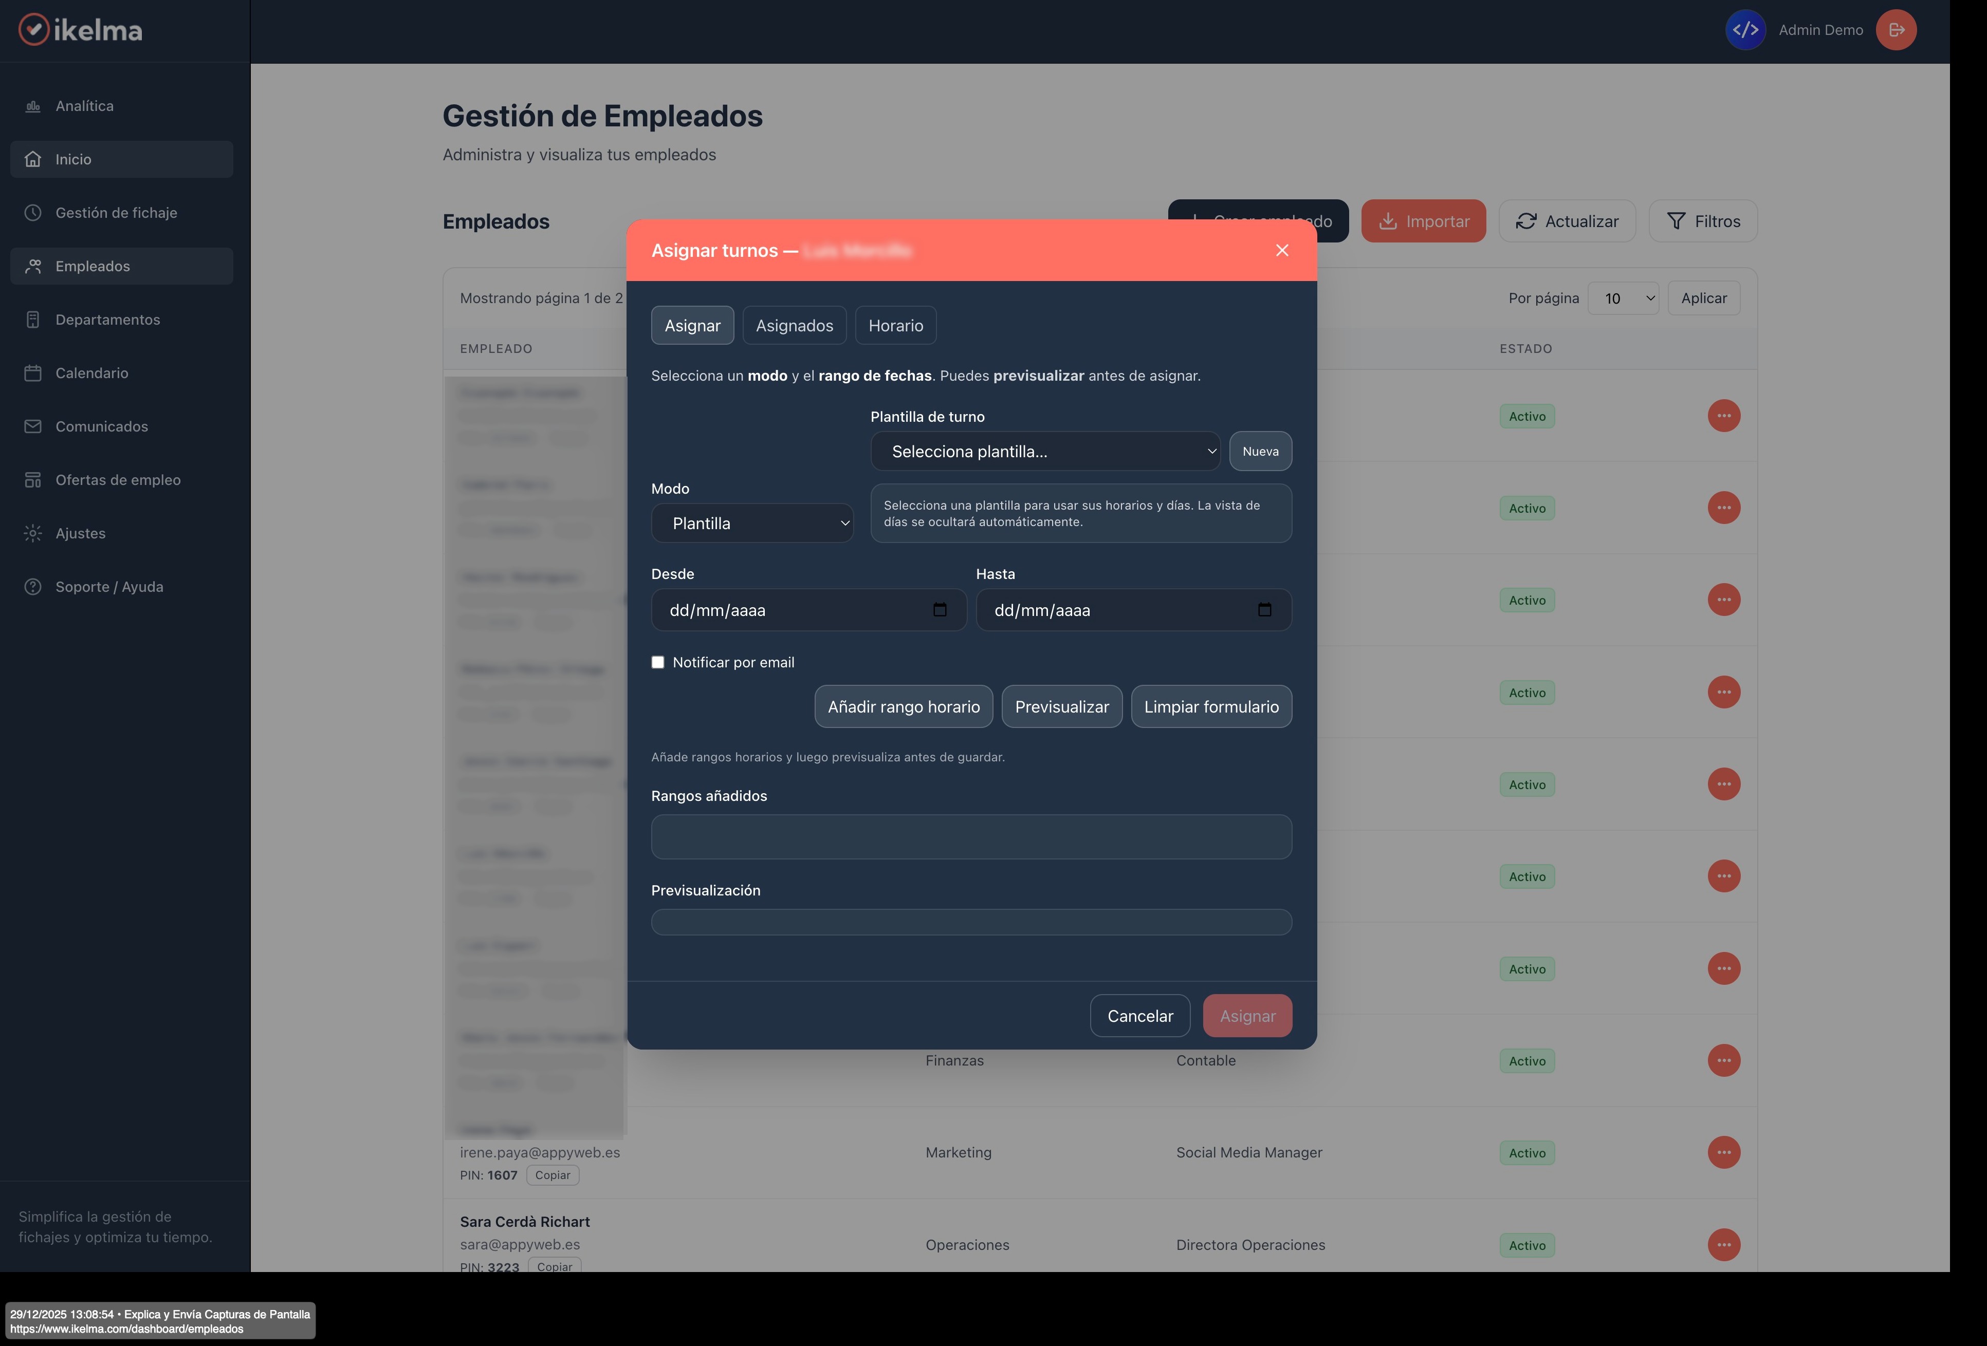The image size is (1987, 1346).
Task: Click the Calendario icon in sidebar
Action: (x=32, y=372)
